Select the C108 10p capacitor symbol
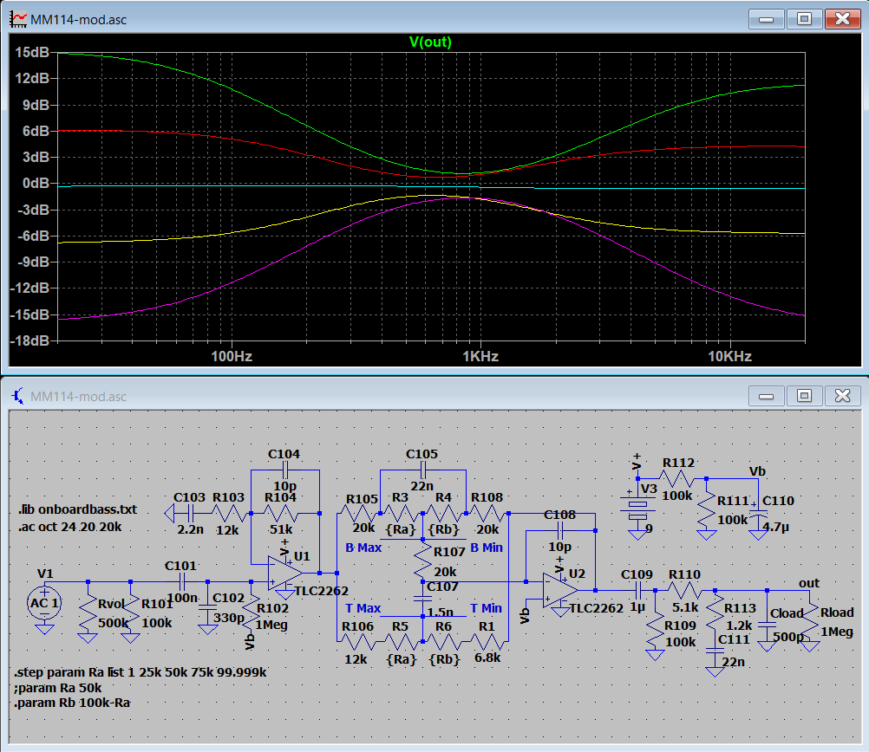Viewport: 869px width, 752px height. pyautogui.click(x=560, y=530)
